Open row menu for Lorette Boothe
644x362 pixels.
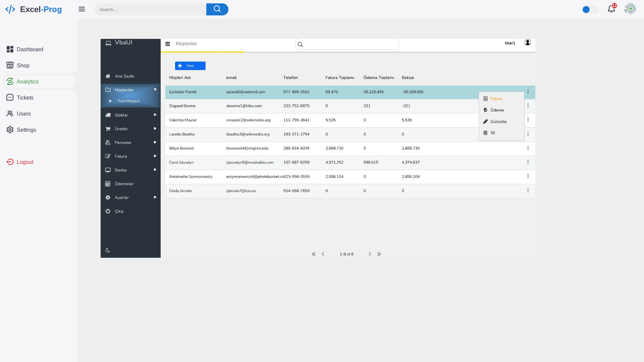point(528,134)
